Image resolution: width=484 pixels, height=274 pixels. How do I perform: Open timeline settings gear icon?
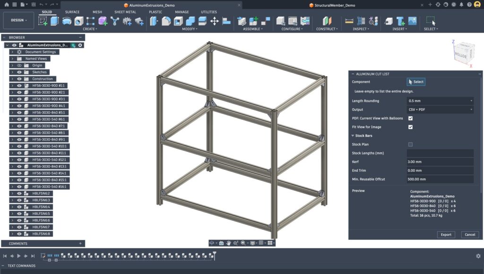click(478, 256)
